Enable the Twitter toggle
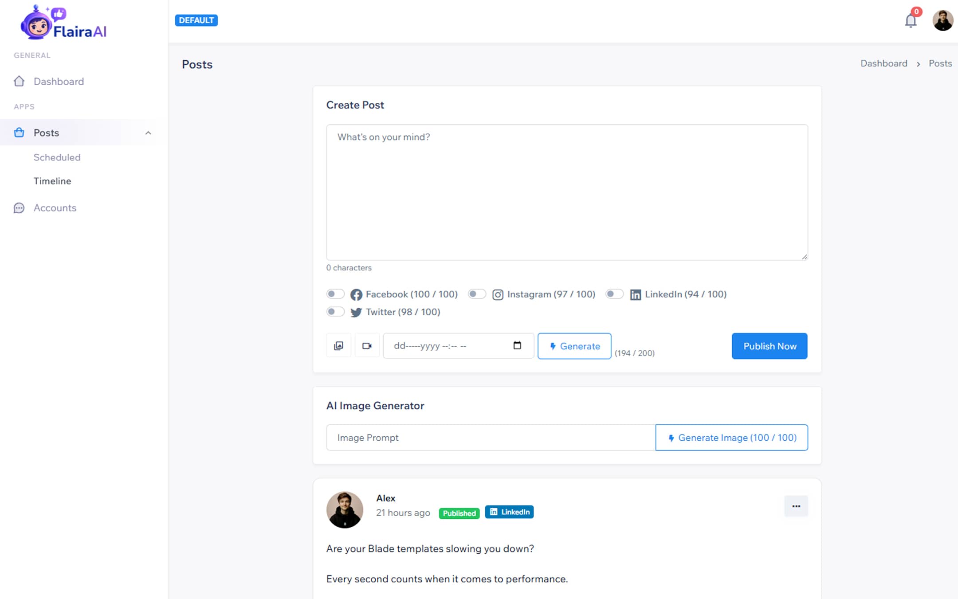The image size is (958, 599). tap(336, 311)
